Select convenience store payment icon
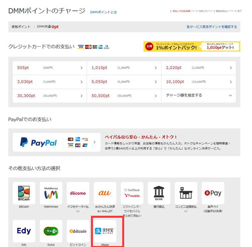 click(x=186, y=193)
